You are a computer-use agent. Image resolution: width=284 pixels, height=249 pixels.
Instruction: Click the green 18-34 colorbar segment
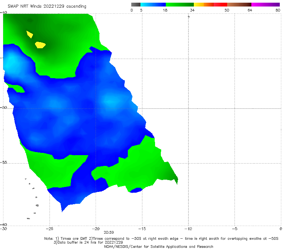click(180, 5)
